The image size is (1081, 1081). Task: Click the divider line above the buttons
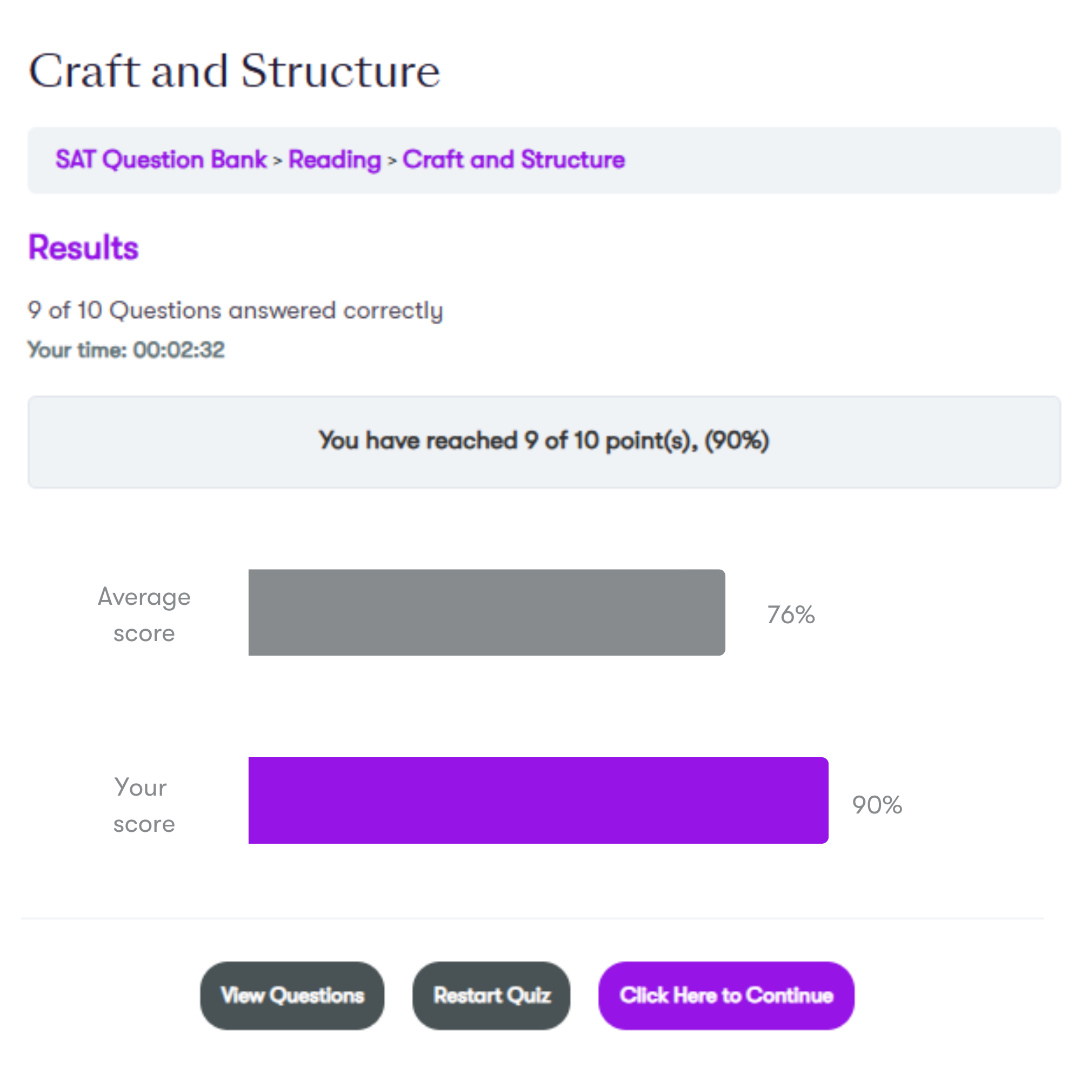tap(532, 918)
